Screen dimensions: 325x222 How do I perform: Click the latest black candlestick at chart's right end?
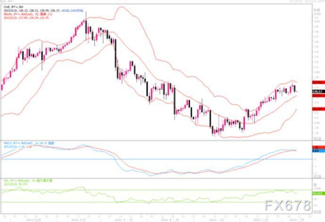[294, 89]
